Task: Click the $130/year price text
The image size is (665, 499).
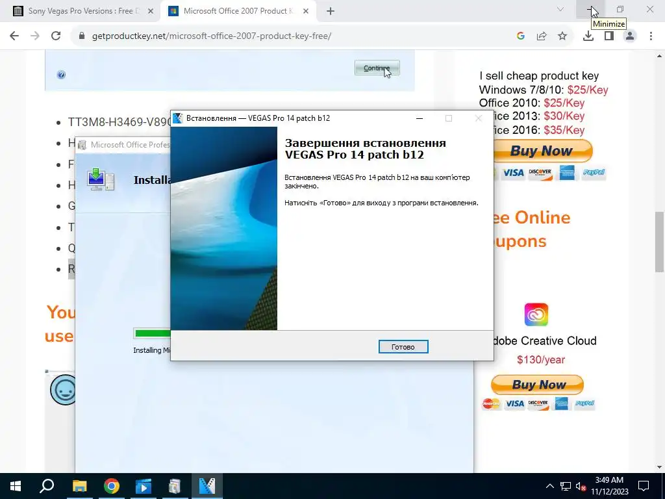Action: pyautogui.click(x=541, y=360)
